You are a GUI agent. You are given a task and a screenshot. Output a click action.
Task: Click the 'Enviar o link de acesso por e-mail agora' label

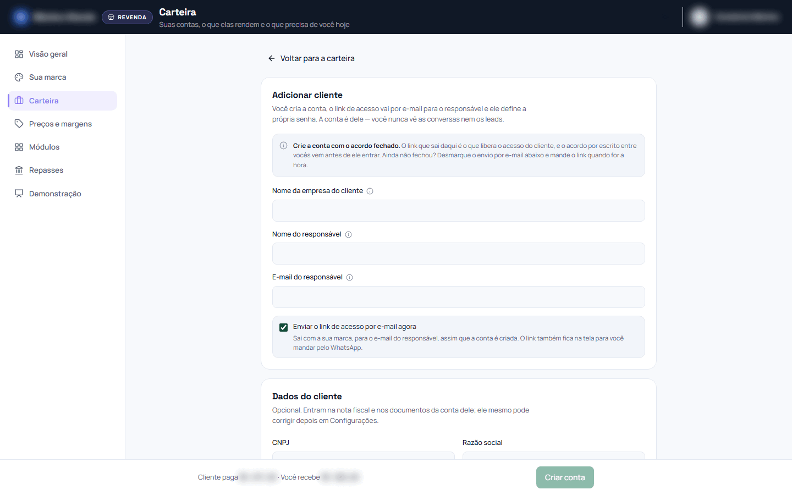tap(355, 327)
